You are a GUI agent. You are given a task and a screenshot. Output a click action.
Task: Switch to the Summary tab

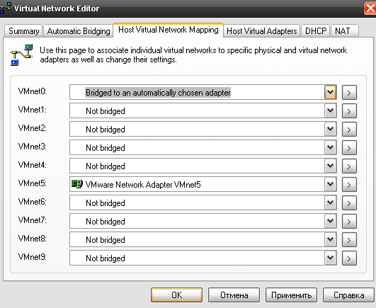coord(24,31)
